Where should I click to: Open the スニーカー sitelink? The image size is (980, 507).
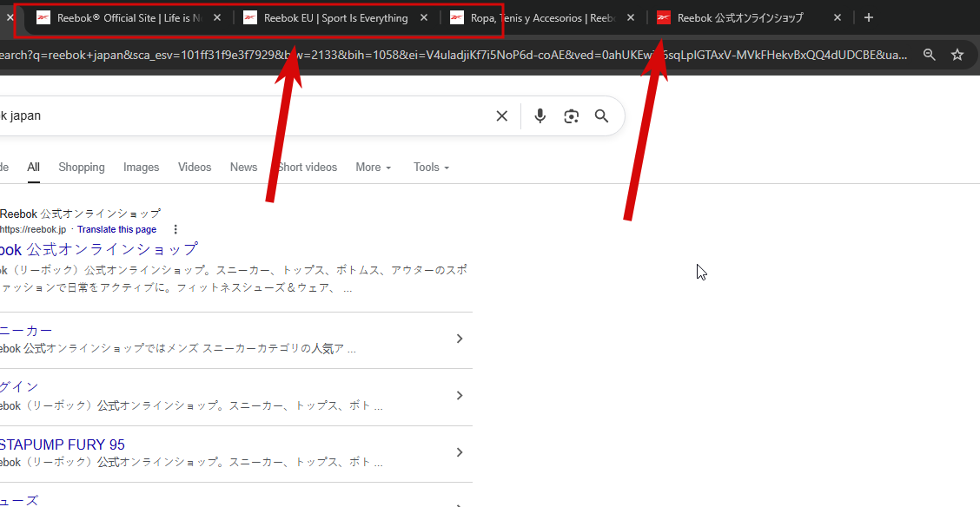point(26,330)
